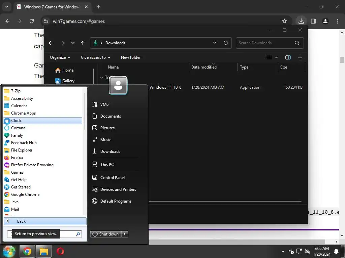Launch Google Chrome from the program list

[x=43, y=195]
